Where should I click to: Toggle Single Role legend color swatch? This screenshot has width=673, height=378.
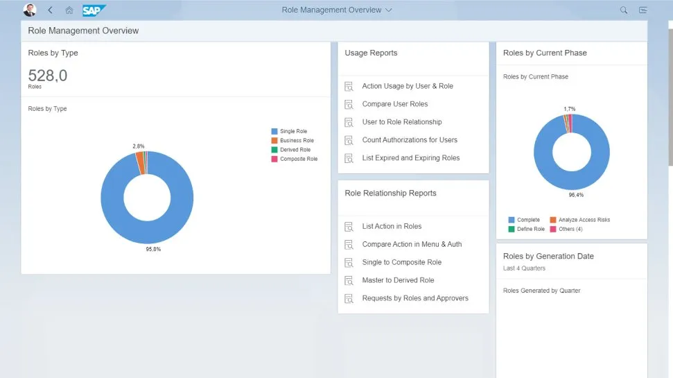pyautogui.click(x=274, y=131)
